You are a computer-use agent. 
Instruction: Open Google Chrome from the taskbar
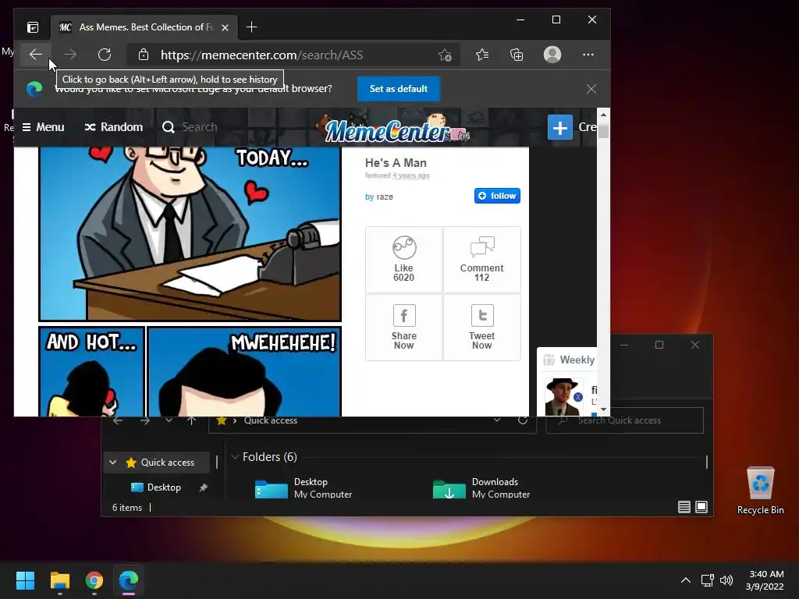pyautogui.click(x=94, y=580)
